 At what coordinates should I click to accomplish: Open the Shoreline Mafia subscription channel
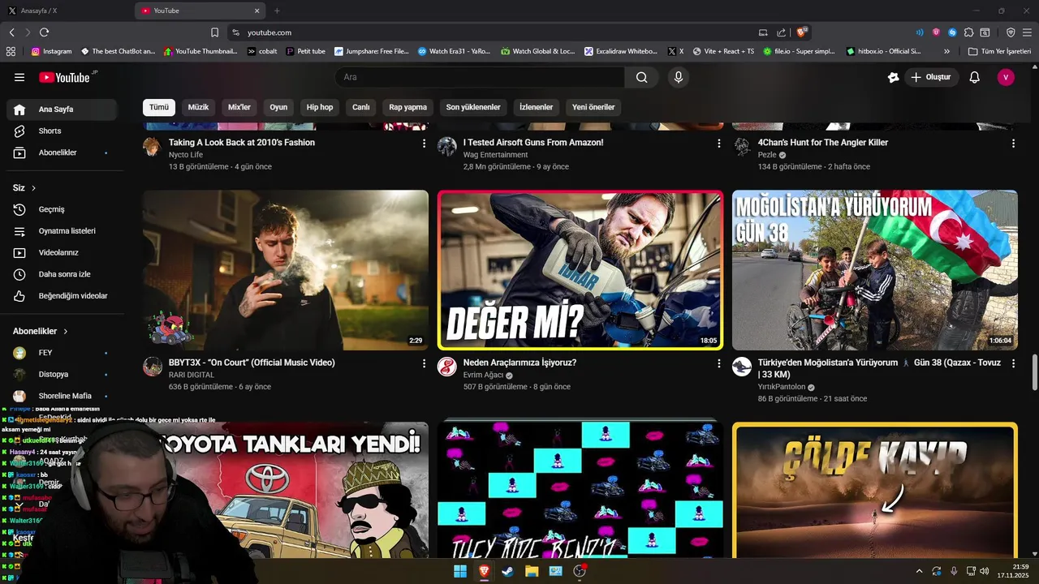[62, 396]
